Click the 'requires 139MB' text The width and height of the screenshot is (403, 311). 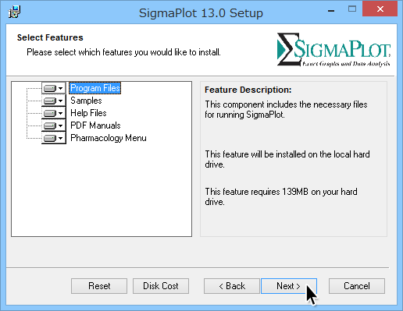pyautogui.click(x=279, y=192)
